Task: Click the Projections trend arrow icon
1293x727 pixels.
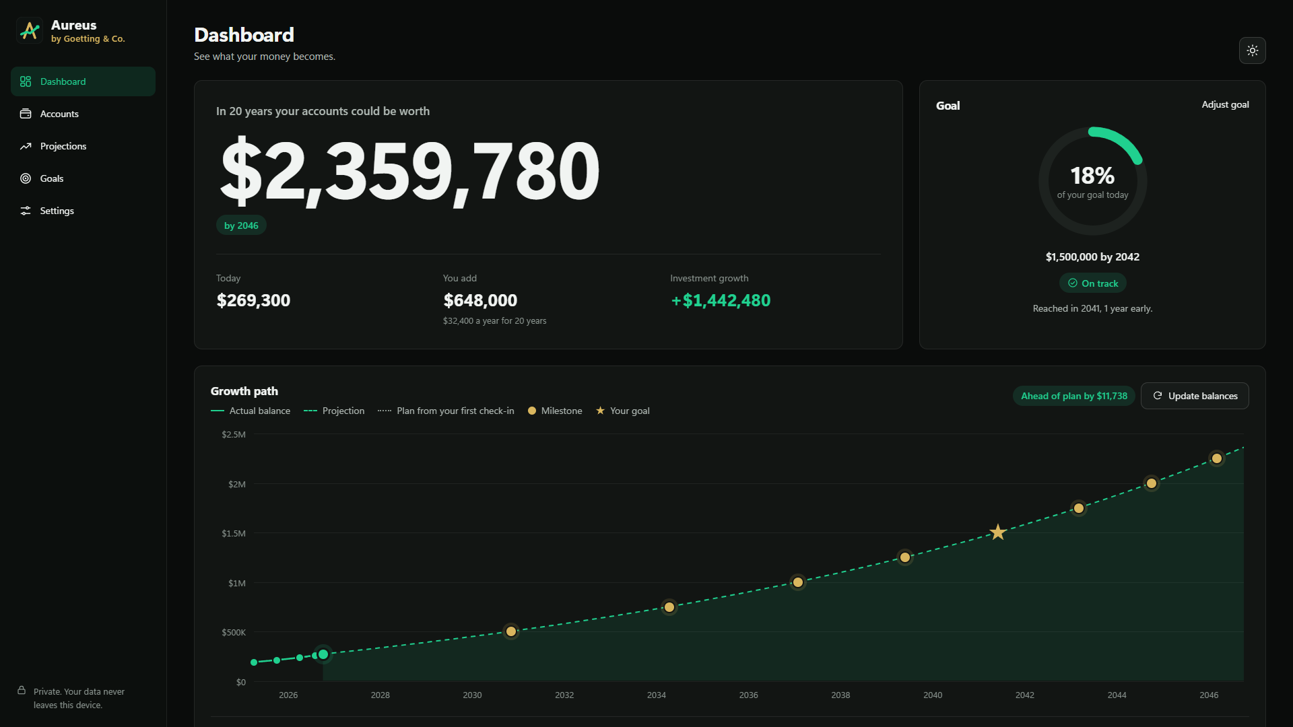Action: pos(26,146)
